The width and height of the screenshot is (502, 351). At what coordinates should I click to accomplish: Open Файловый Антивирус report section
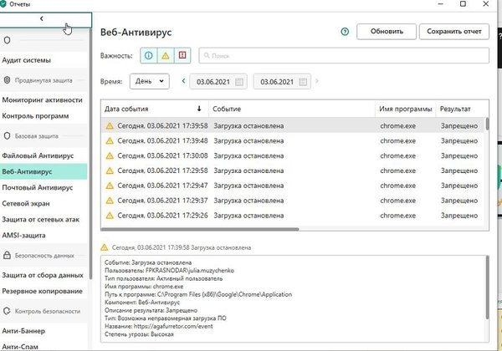click(x=38, y=156)
